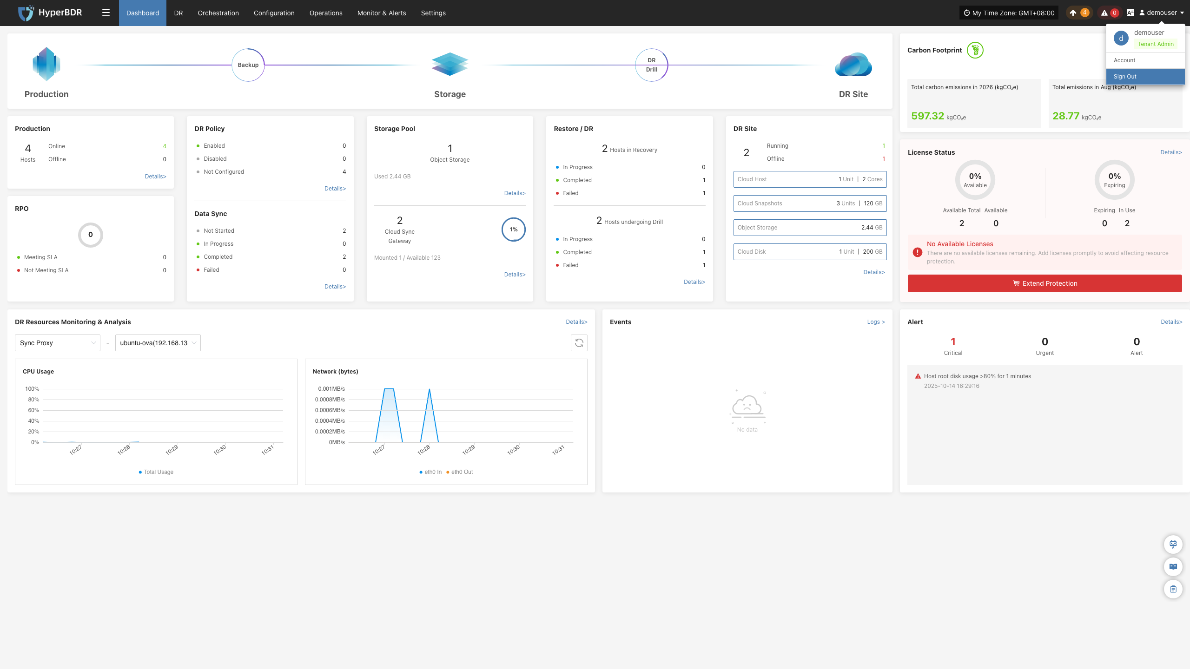Click the My Time Zone GMT+08:00 box
The image size is (1190, 669).
click(x=1009, y=13)
